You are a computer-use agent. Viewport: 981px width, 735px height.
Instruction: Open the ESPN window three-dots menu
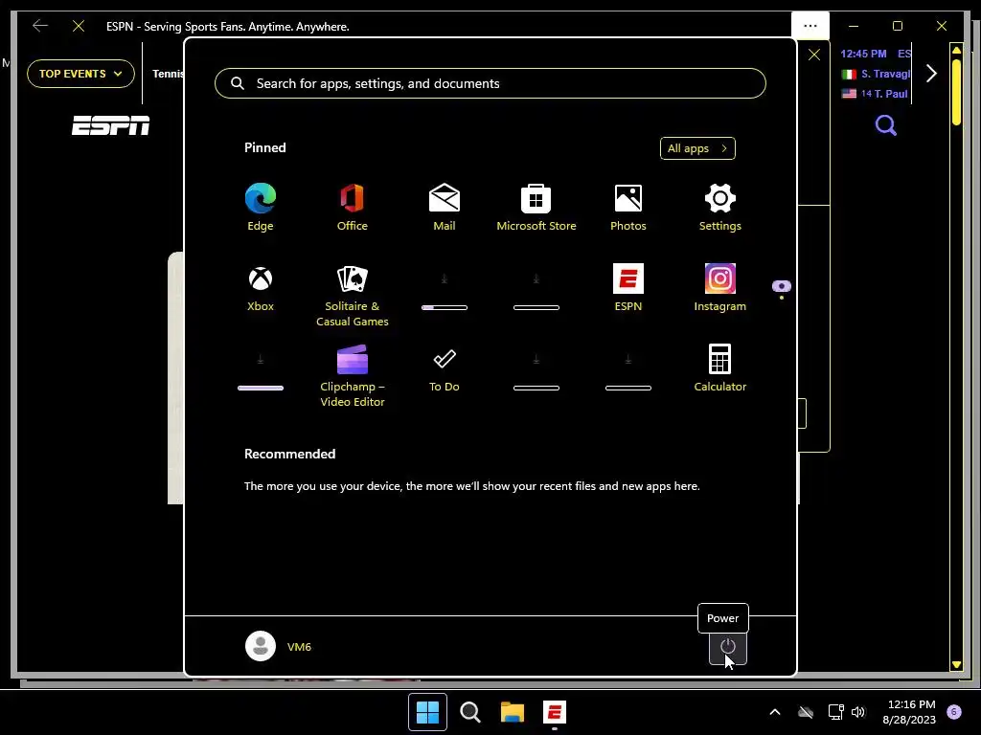click(810, 26)
